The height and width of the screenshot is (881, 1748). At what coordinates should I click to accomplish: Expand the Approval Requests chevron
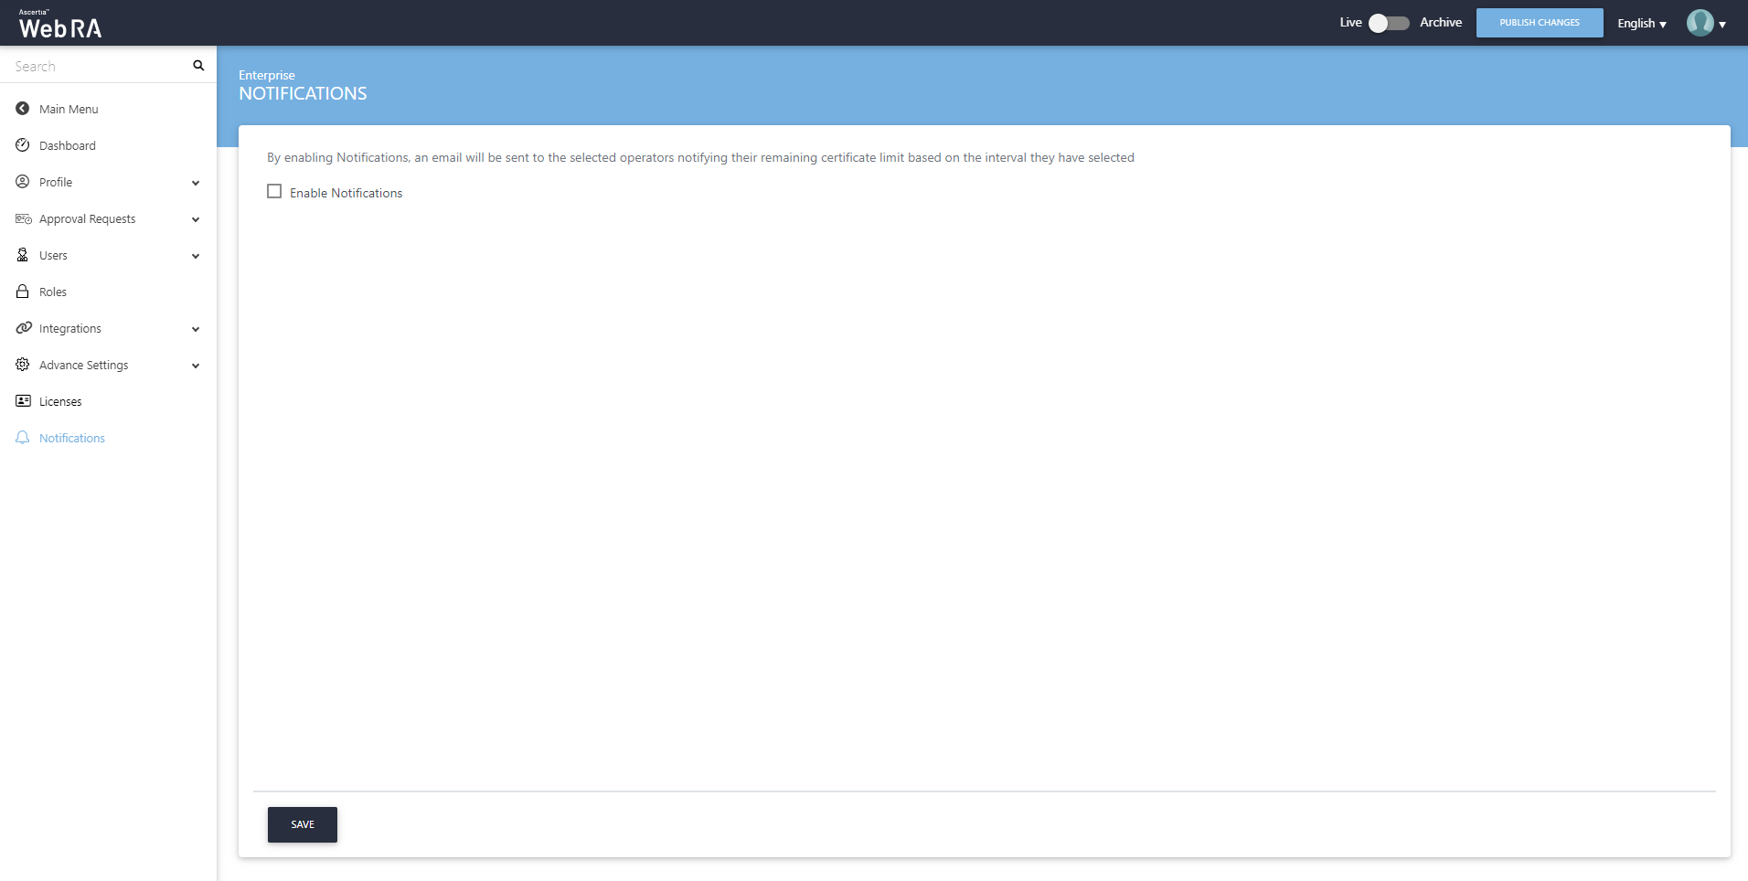point(196,219)
